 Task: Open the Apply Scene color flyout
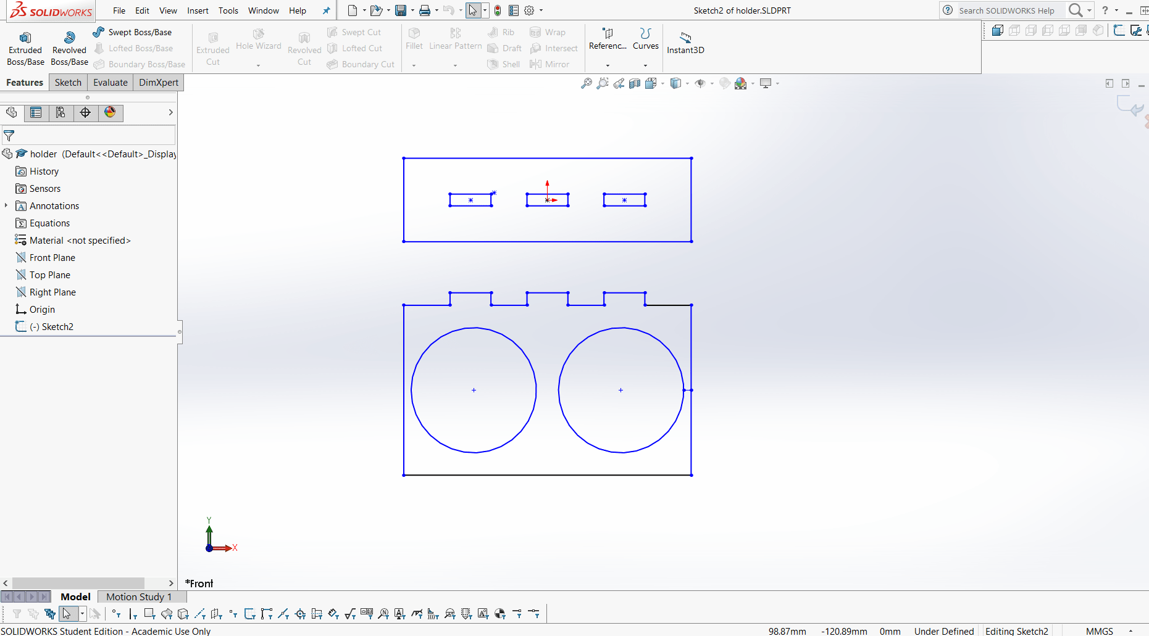tap(741, 83)
